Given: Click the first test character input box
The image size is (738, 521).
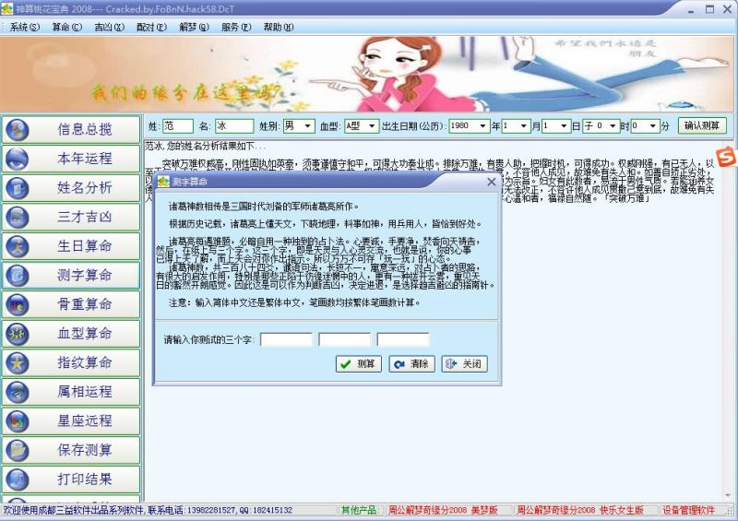Looking at the screenshot, I should [286, 339].
